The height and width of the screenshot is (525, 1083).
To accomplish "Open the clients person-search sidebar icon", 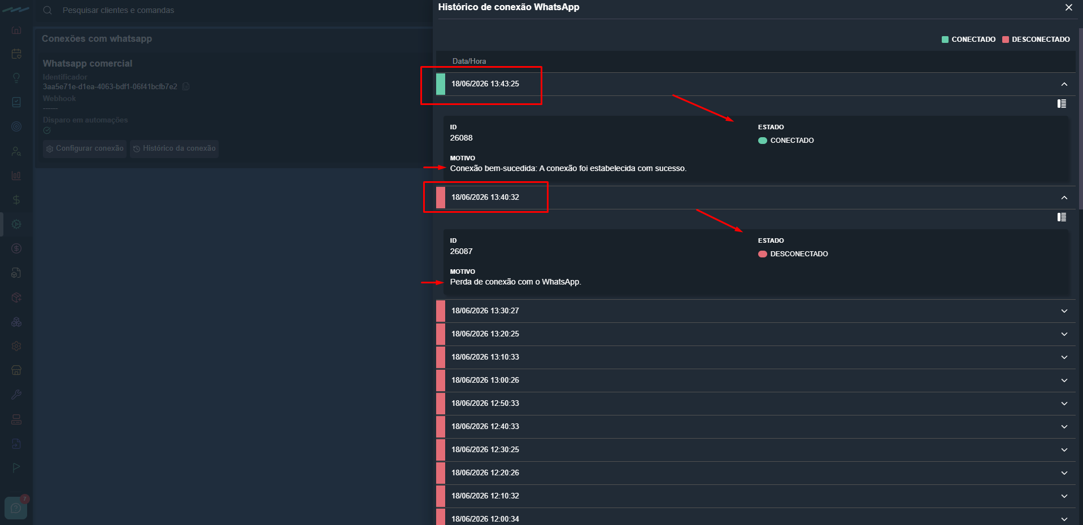I will (x=16, y=151).
